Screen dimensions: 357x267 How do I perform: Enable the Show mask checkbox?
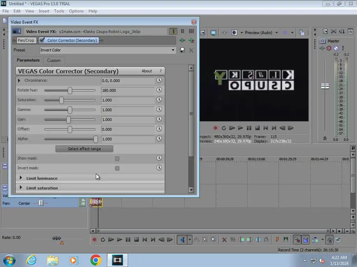point(117,159)
